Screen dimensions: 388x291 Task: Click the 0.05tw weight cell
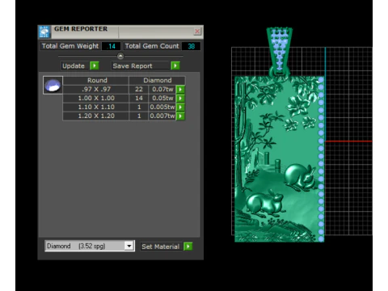pos(162,98)
